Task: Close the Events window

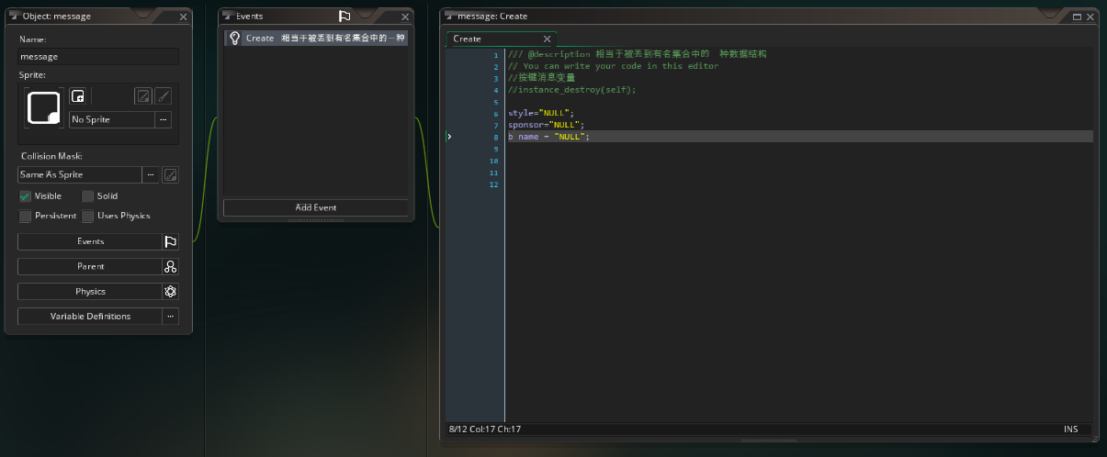Action: 406,16
